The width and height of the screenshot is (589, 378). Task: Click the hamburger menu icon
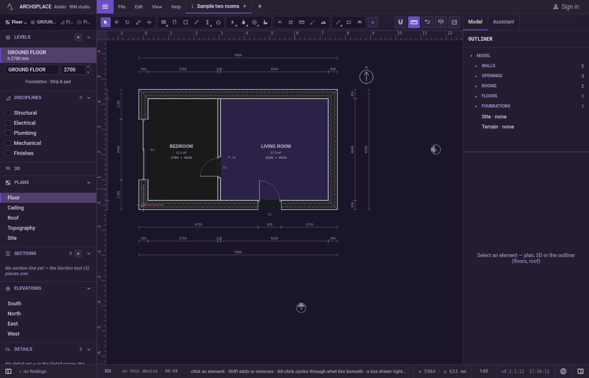(105, 7)
